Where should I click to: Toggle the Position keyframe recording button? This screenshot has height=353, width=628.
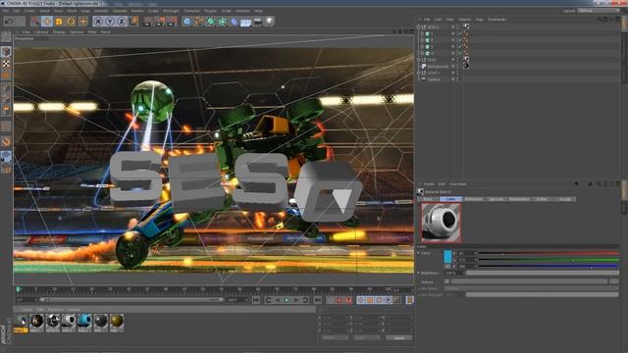361,300
